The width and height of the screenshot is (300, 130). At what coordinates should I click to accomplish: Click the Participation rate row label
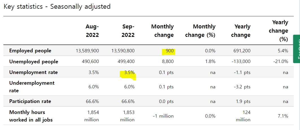coord(30,101)
